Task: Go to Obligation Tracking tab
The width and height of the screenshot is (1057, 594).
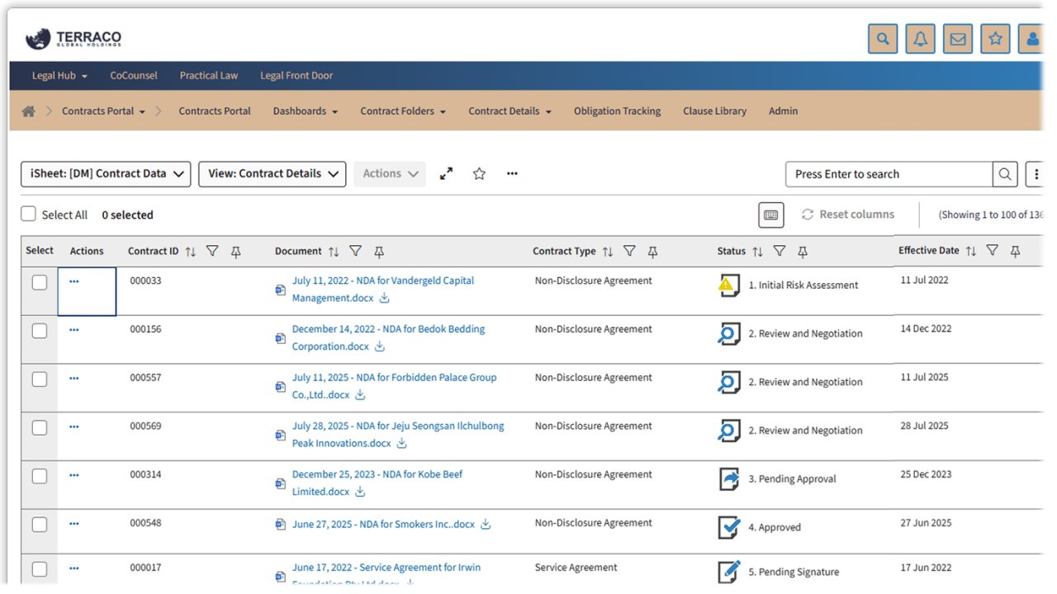Action: tap(617, 111)
